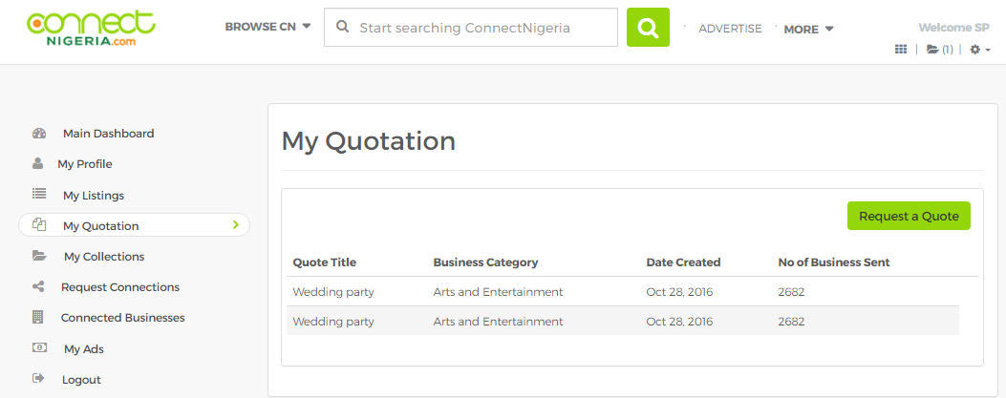Click the My Profile person icon
Viewport: 1006px width, 398px height.
click(x=38, y=164)
